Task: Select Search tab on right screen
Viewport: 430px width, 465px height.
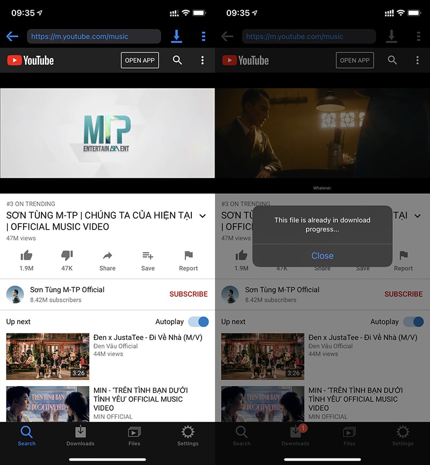Action: (241, 435)
